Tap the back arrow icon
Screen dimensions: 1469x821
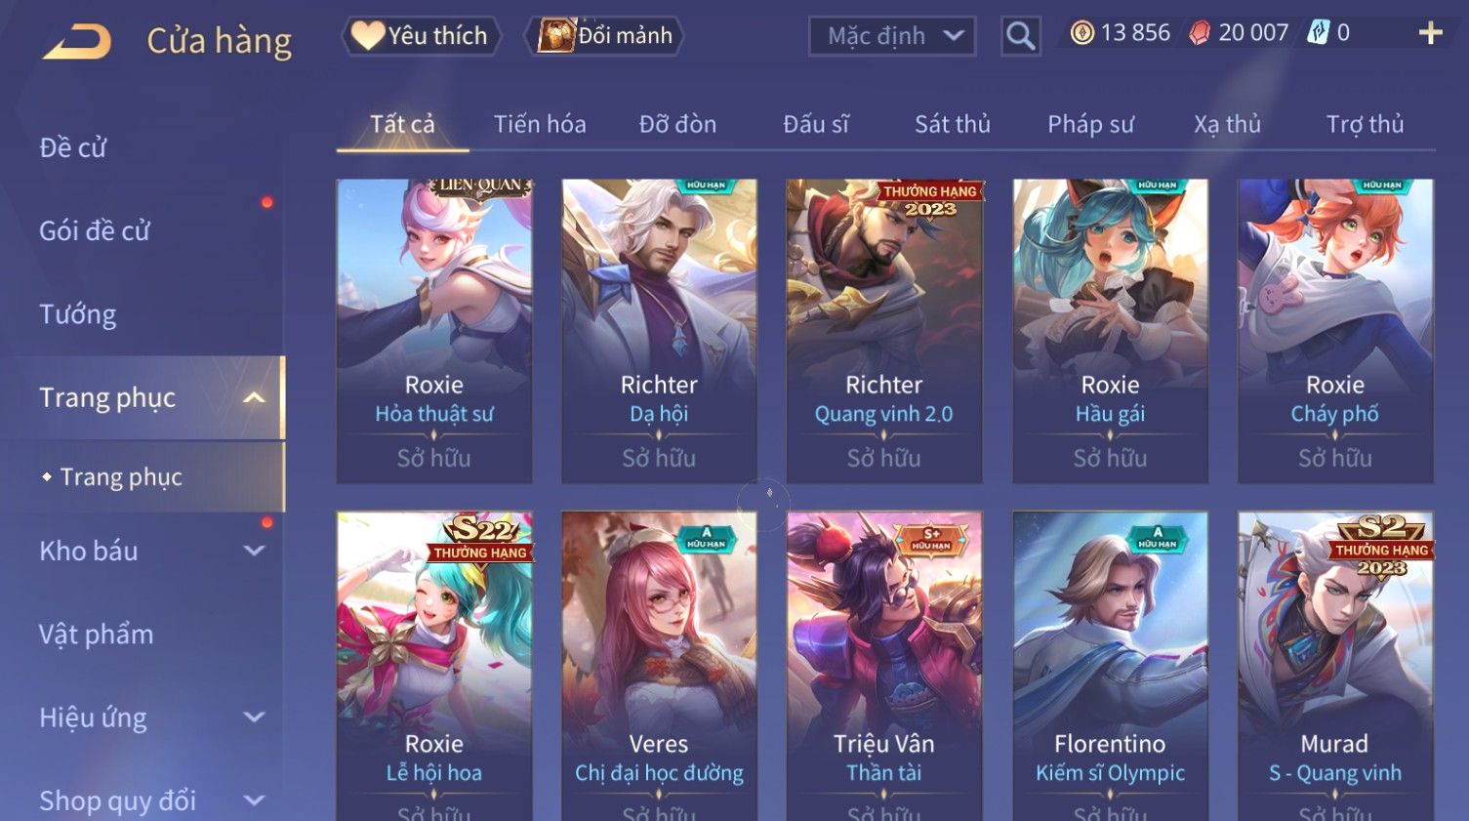pos(77,42)
